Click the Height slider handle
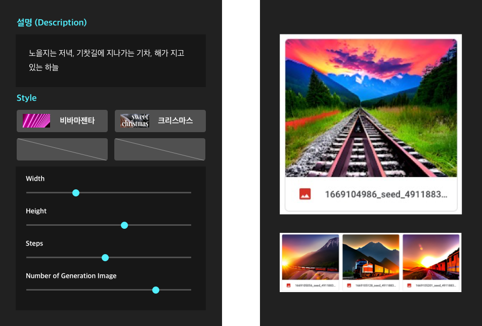The image size is (482, 326). click(x=124, y=225)
